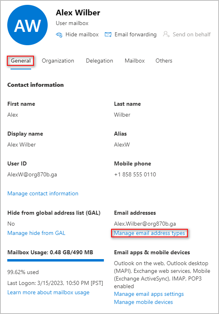Click Manage mobile devices link

(143, 302)
